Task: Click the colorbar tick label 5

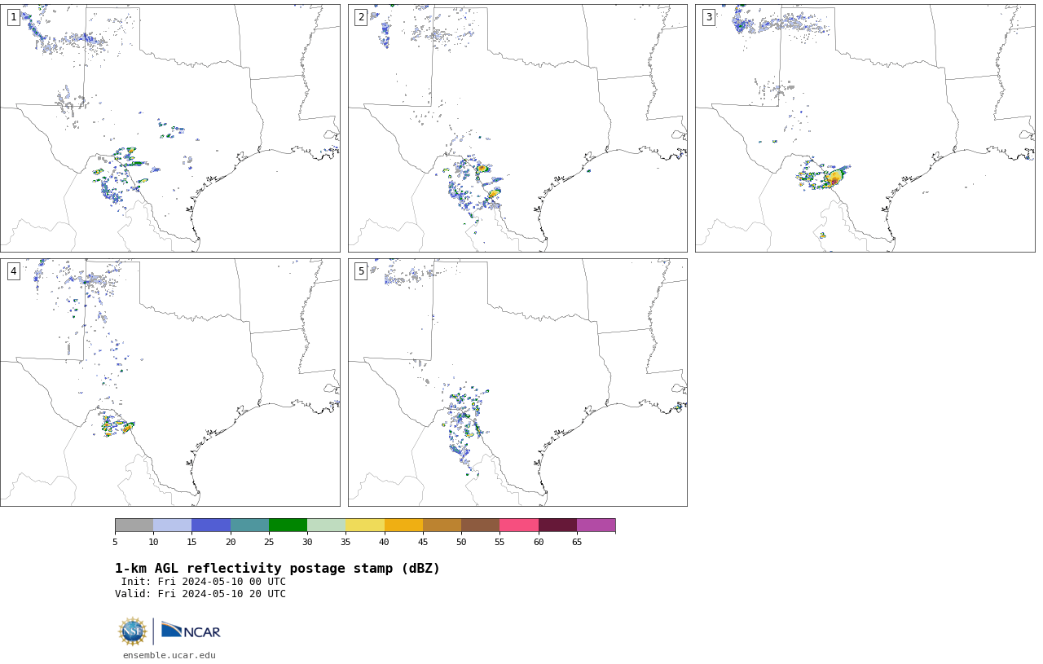Action: tap(115, 542)
